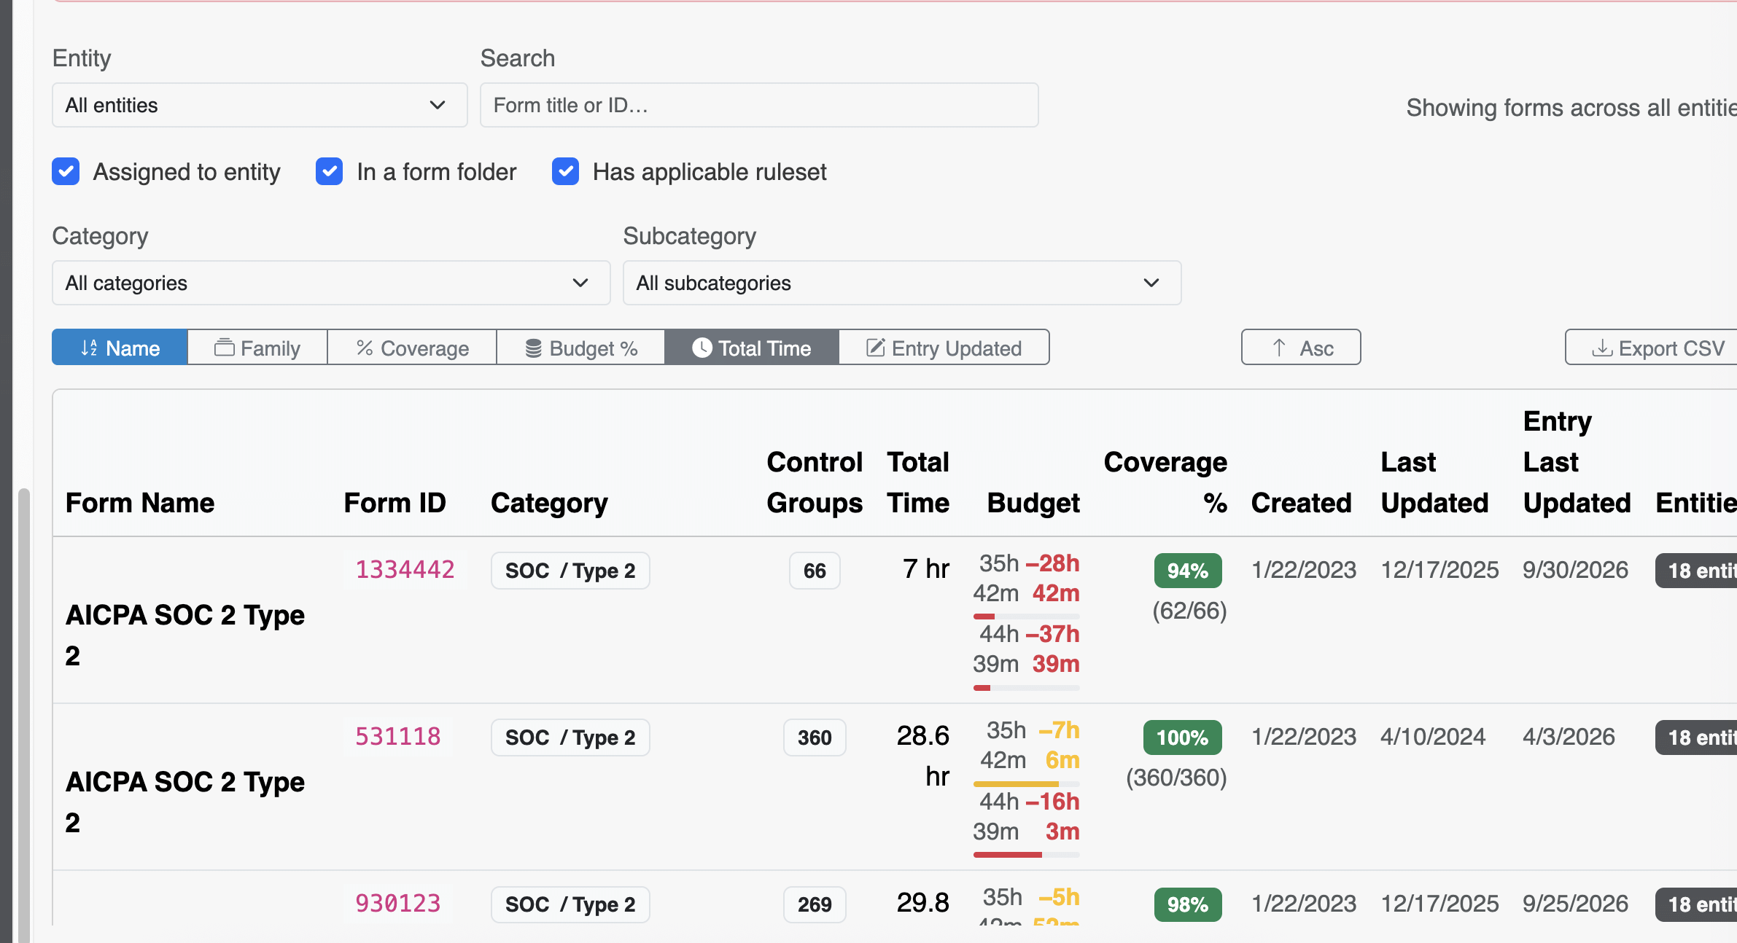The width and height of the screenshot is (1737, 943).
Task: Click the coin stack icon on Budget %
Action: click(x=534, y=348)
